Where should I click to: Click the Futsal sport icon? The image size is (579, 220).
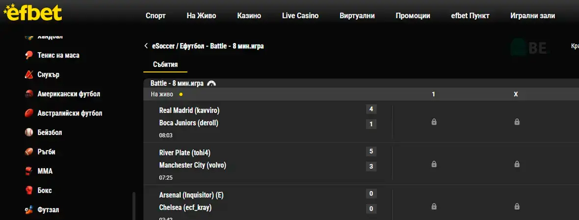point(29,210)
